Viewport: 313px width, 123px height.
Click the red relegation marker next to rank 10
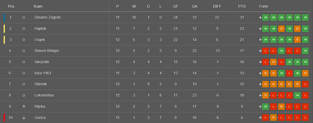click(4, 118)
